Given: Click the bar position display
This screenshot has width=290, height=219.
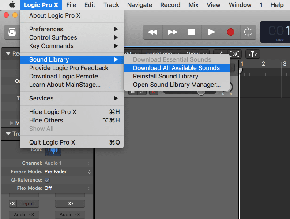Looking at the screenshot, I should 275,32.
